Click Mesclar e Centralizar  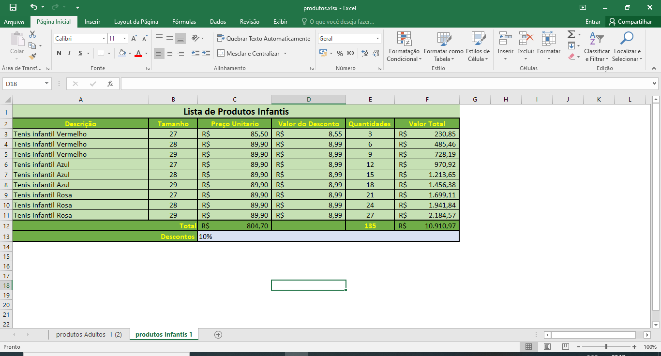[x=248, y=53]
